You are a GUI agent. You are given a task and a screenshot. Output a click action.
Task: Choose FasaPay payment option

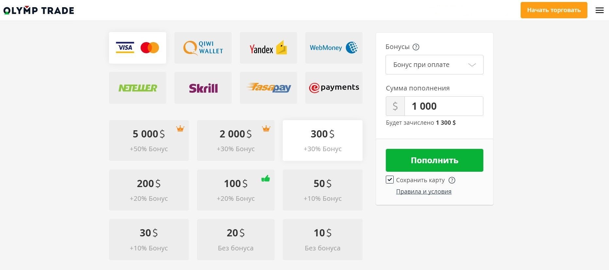268,88
